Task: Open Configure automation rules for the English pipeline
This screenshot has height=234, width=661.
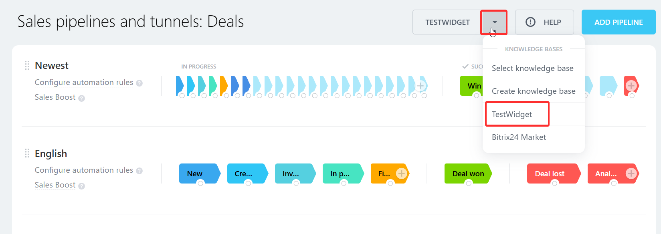Action: 84,170
